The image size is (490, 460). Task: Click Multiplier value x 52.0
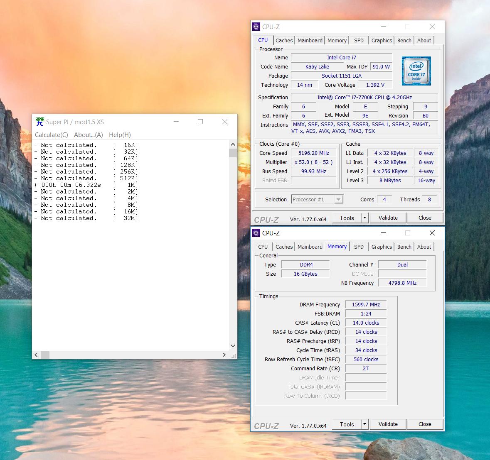(x=314, y=162)
